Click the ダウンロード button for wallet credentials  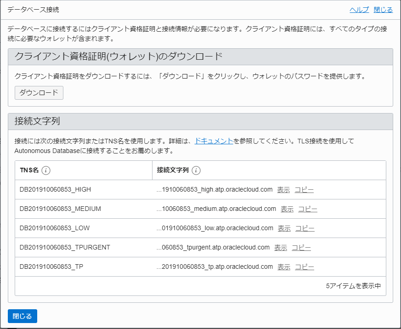point(39,92)
